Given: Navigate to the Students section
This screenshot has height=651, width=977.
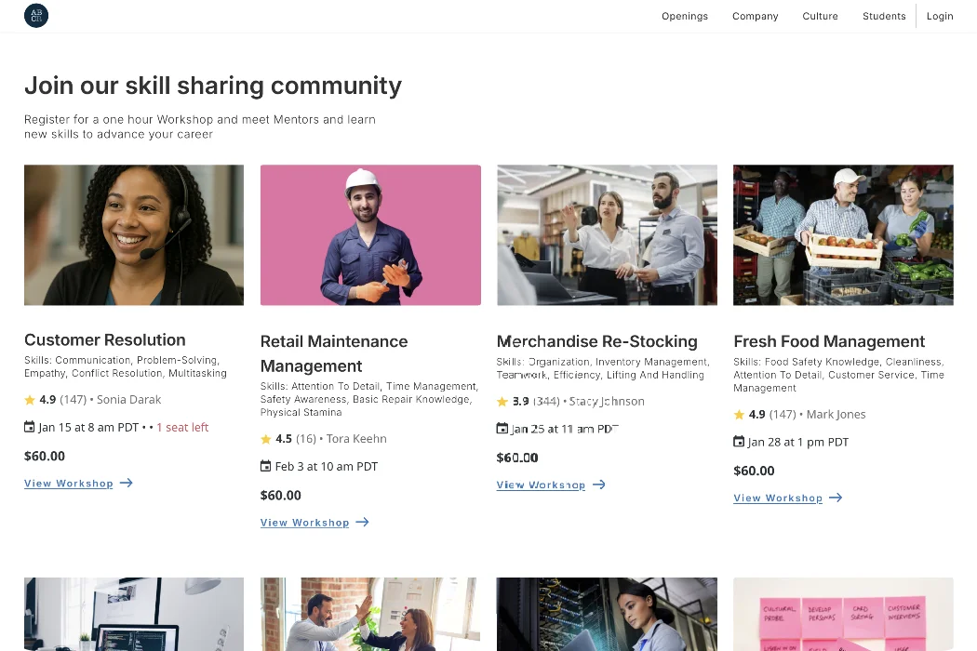Looking at the screenshot, I should click(884, 16).
